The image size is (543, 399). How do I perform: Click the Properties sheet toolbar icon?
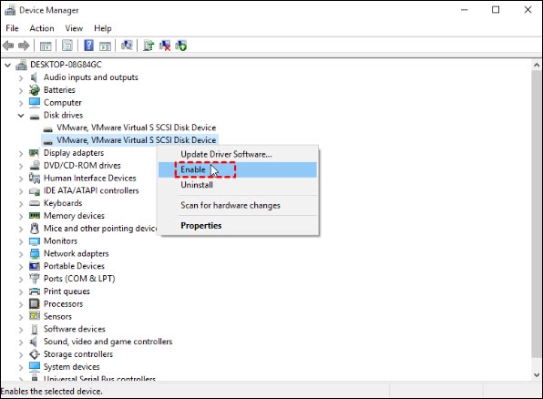[67, 46]
